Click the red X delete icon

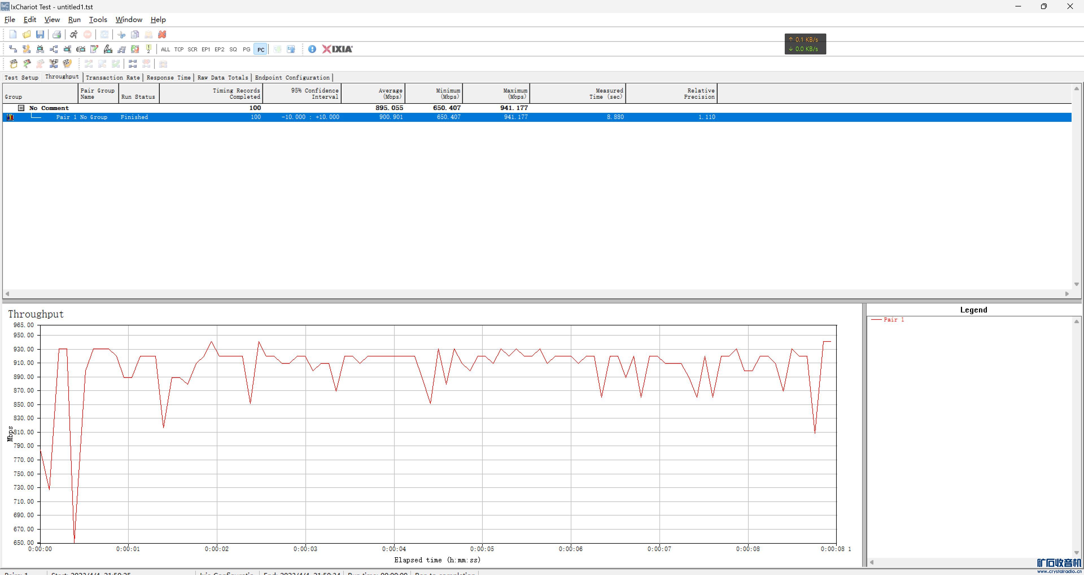click(162, 34)
